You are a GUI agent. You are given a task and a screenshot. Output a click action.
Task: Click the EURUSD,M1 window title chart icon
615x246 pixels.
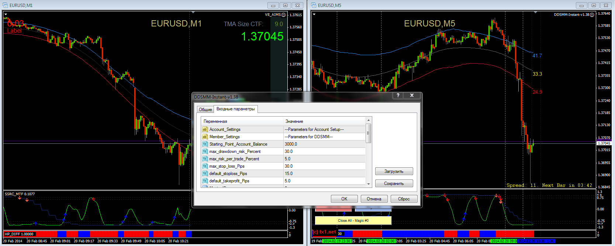[5, 5]
